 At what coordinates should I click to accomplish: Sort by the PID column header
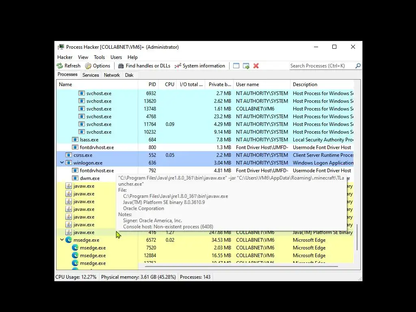pyautogui.click(x=148, y=84)
